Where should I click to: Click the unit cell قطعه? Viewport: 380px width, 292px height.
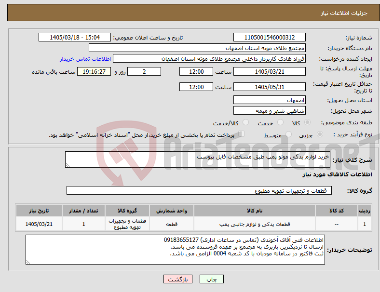[x=172, y=224]
